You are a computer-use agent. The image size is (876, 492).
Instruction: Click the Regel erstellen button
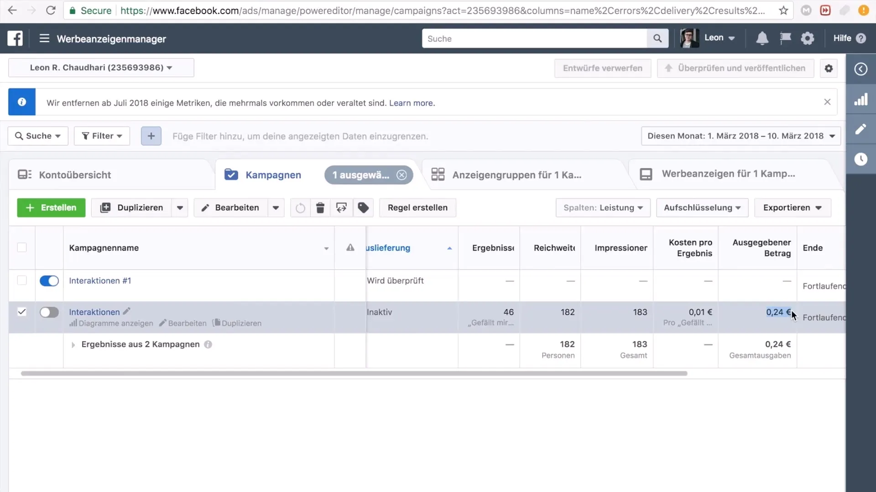point(417,208)
